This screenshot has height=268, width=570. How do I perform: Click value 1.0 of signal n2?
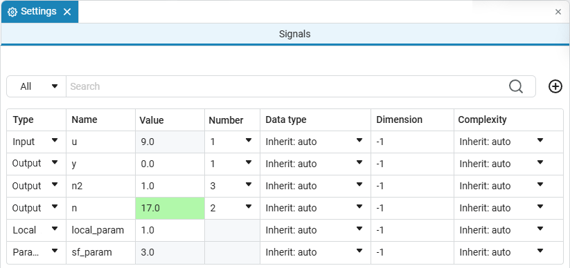coord(170,186)
